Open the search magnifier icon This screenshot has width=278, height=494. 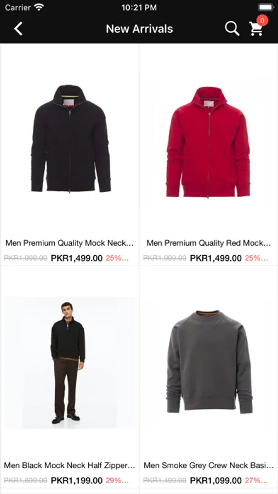[232, 29]
